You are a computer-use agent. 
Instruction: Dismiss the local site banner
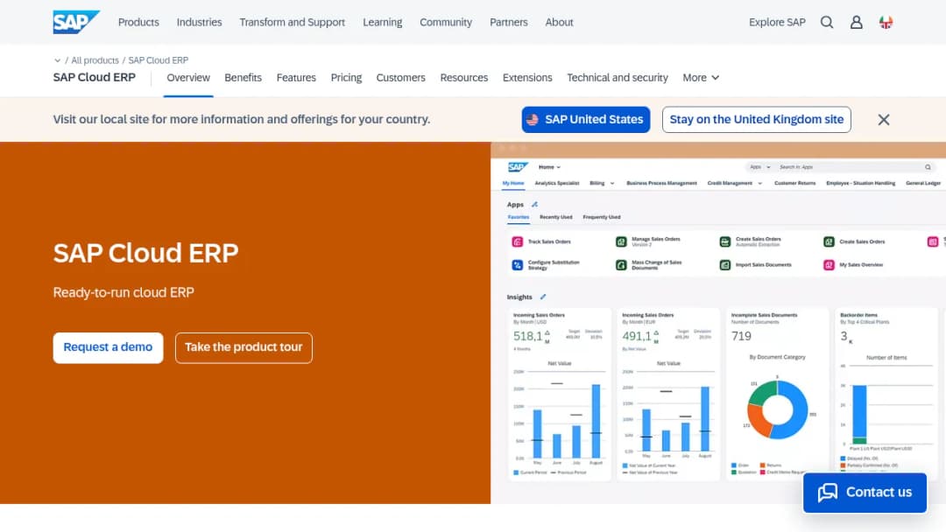point(883,119)
